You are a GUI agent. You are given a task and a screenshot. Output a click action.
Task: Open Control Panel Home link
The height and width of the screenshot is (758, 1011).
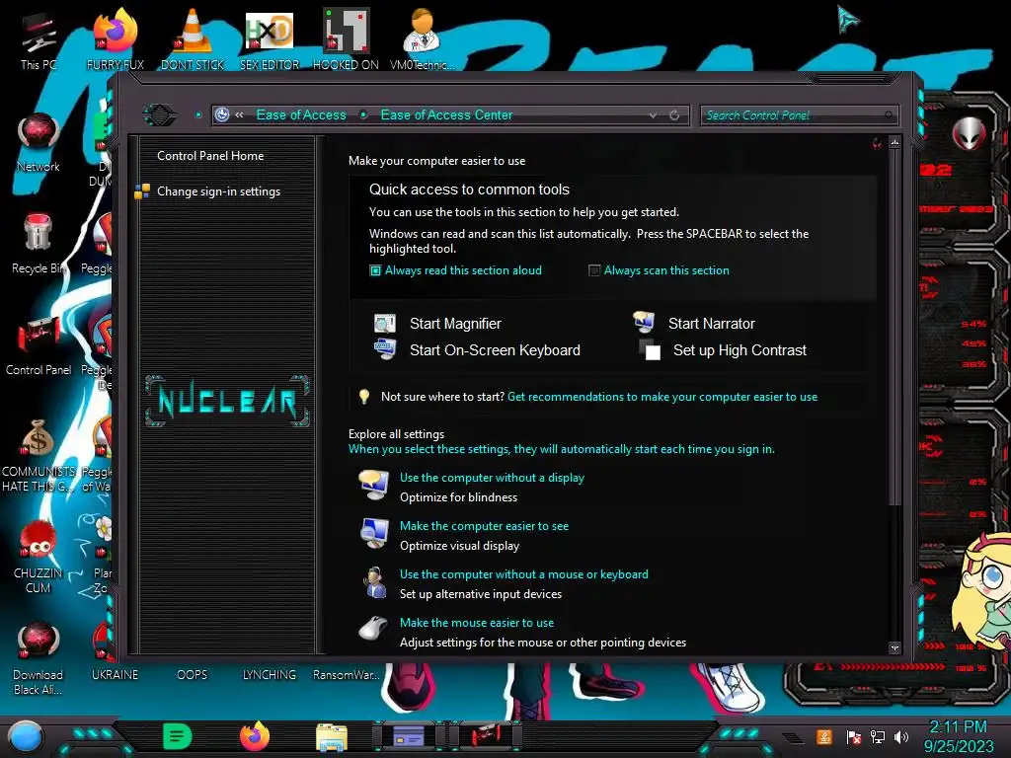pos(210,155)
